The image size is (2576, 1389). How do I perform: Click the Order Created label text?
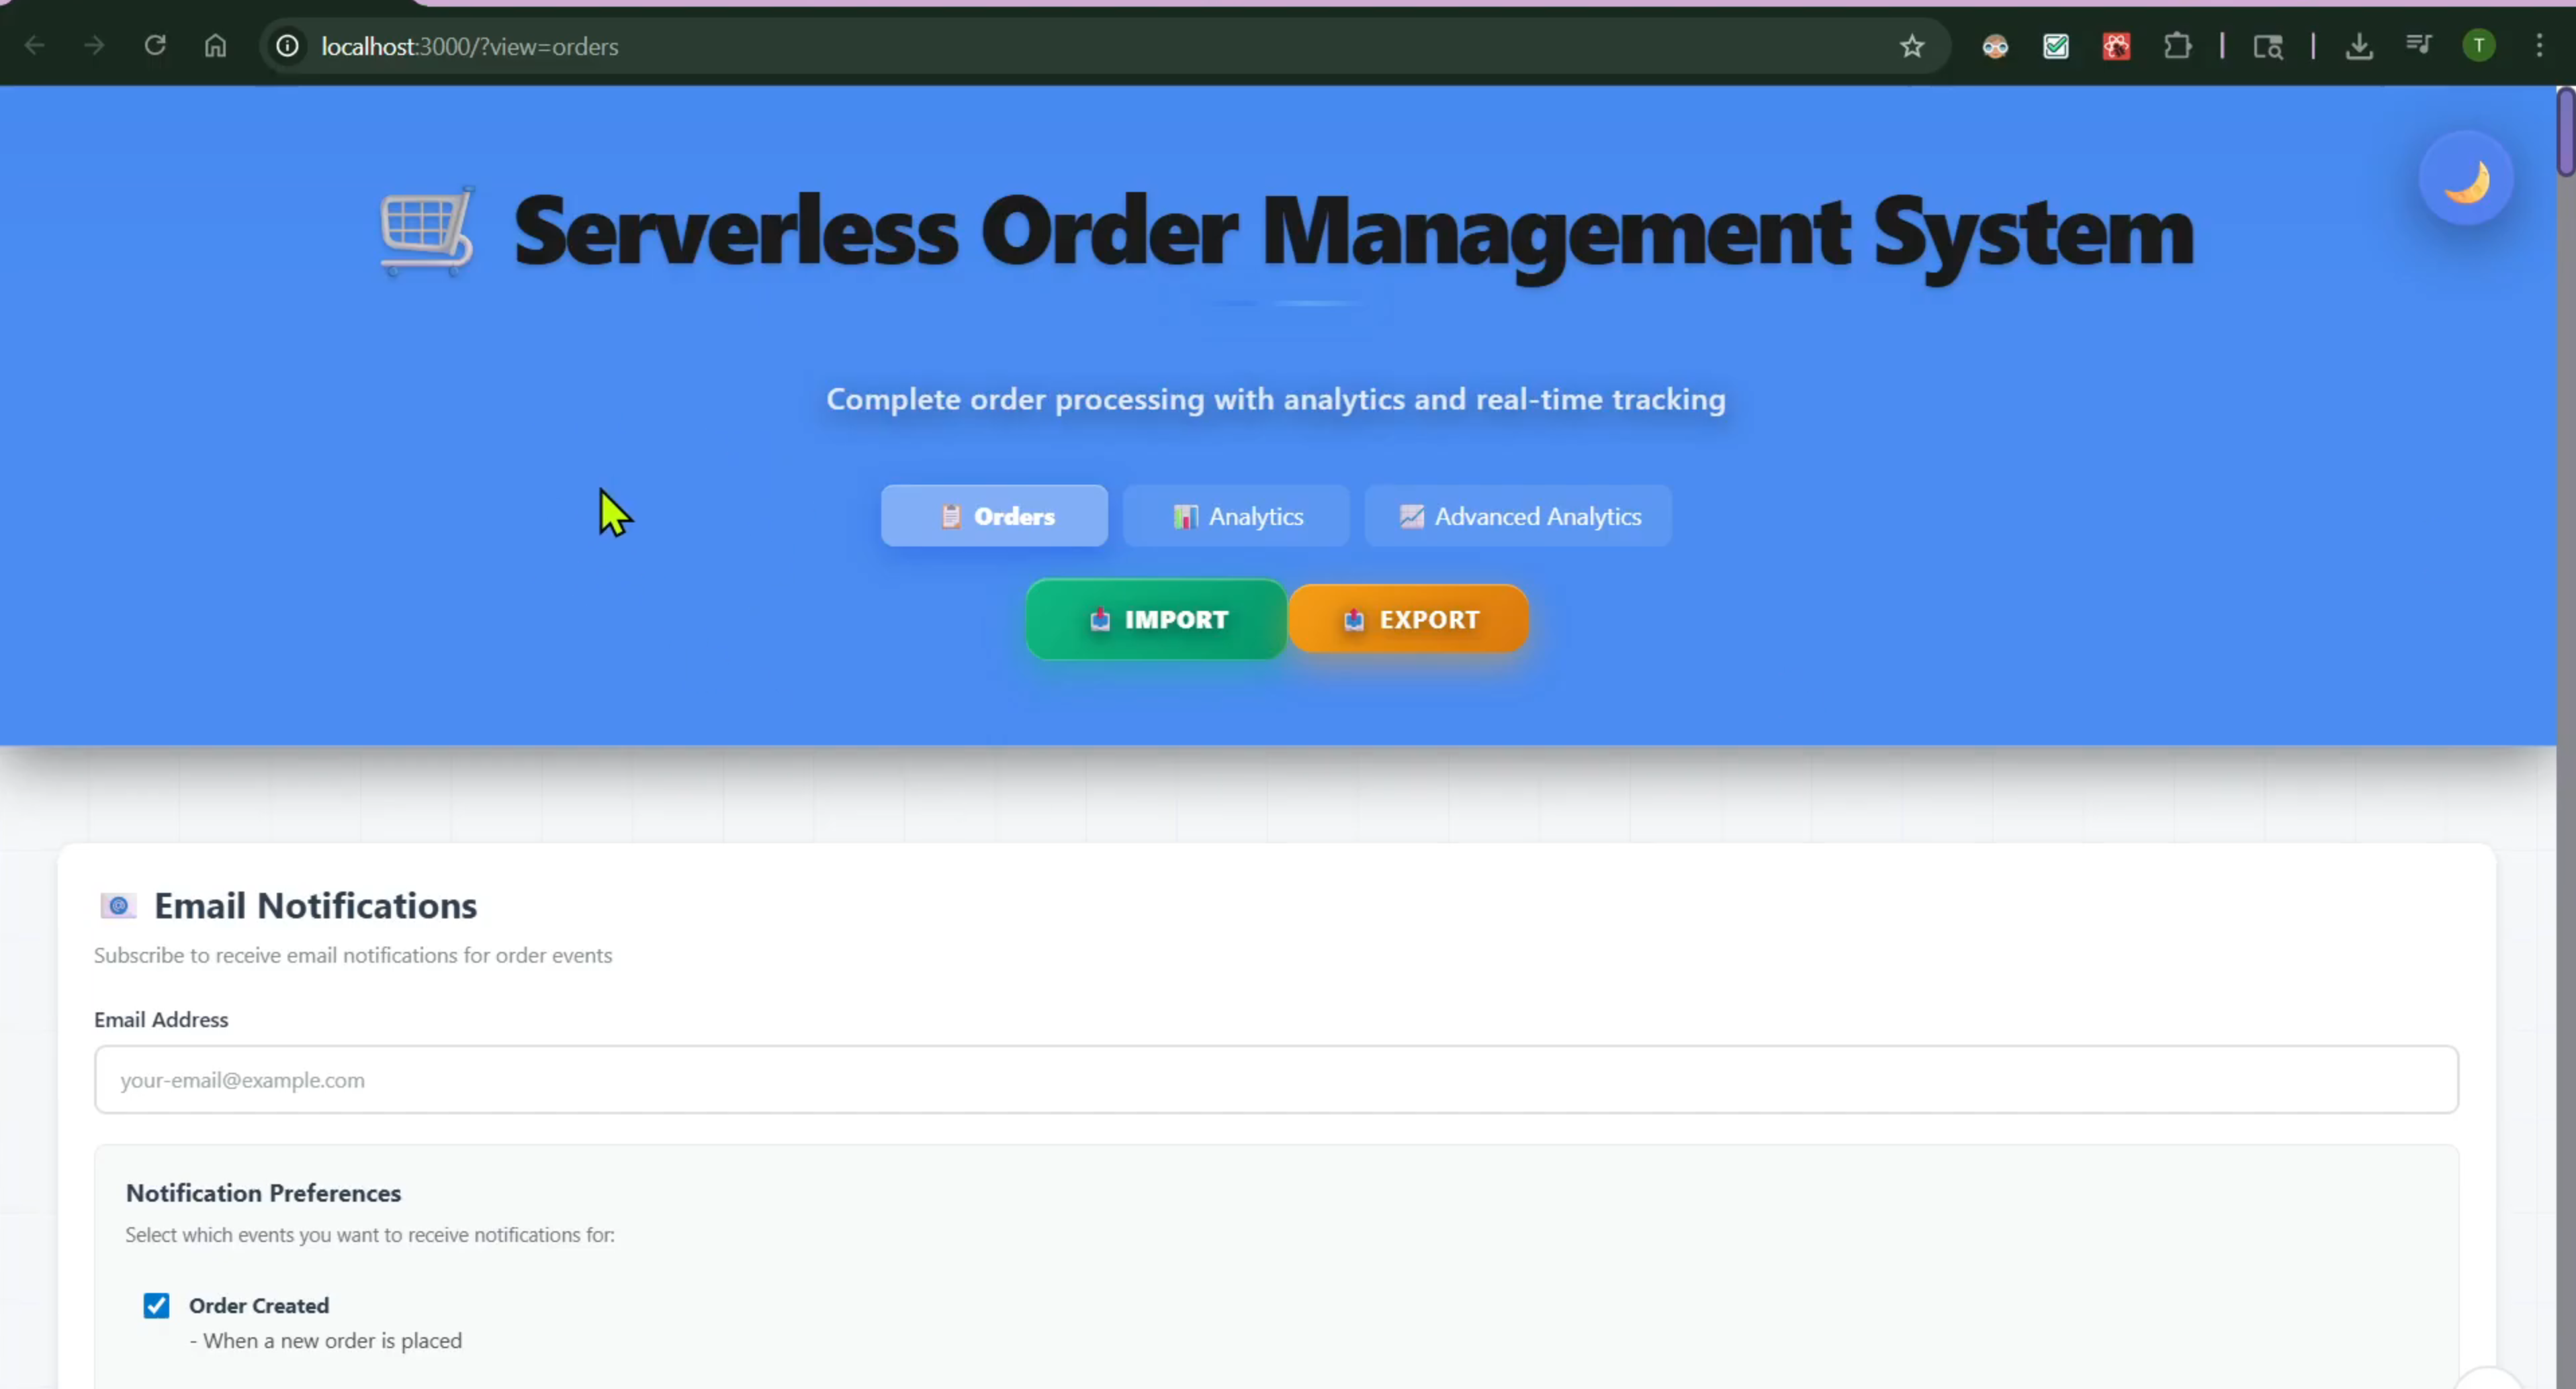tap(259, 1306)
